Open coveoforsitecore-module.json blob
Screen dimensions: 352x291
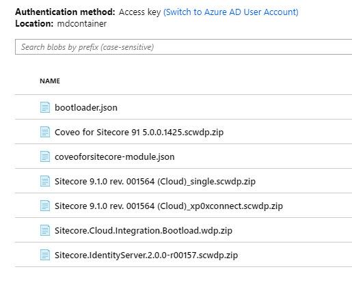coord(115,156)
